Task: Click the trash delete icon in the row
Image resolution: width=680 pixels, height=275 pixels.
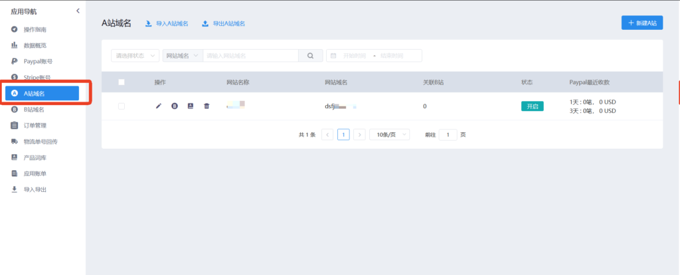Action: point(207,106)
